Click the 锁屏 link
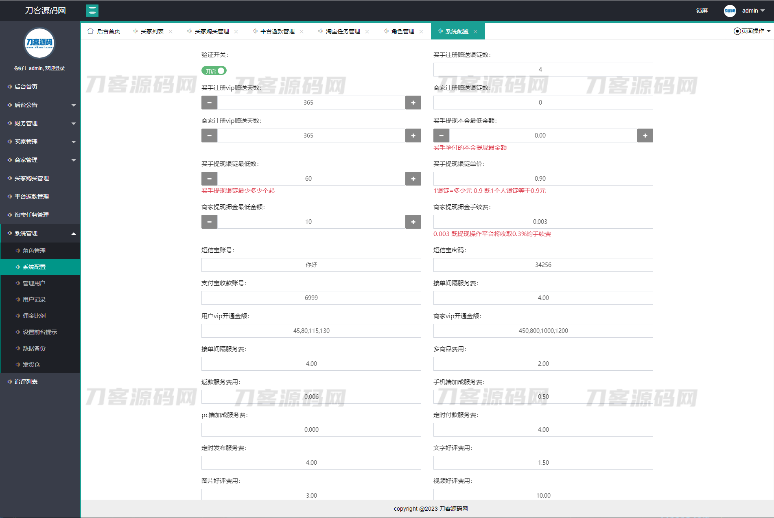 702,11
